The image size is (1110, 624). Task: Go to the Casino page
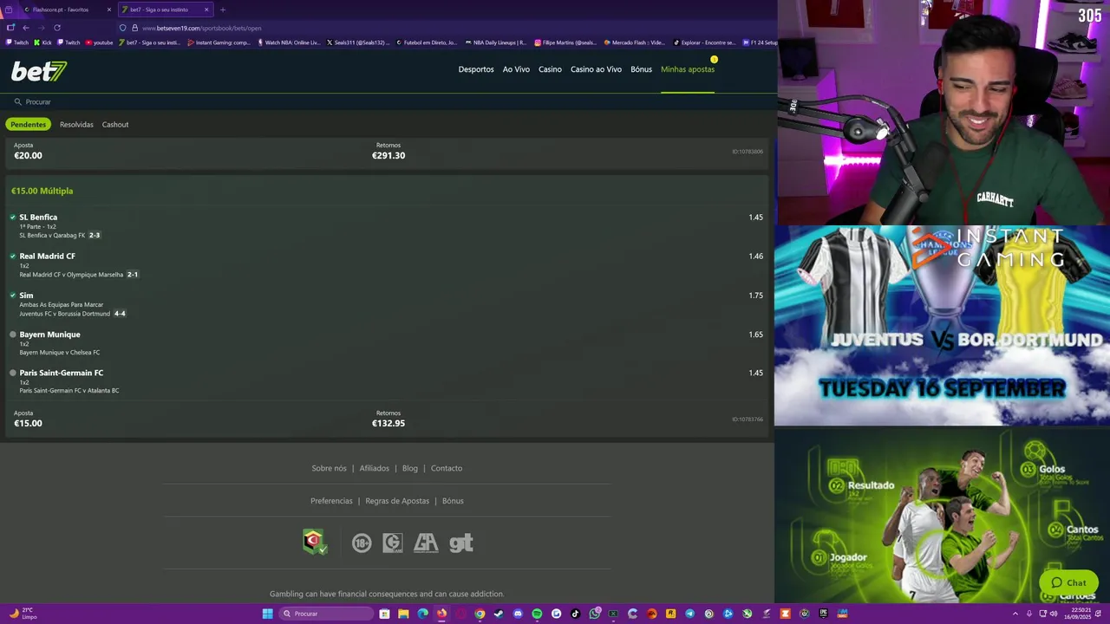point(550,69)
